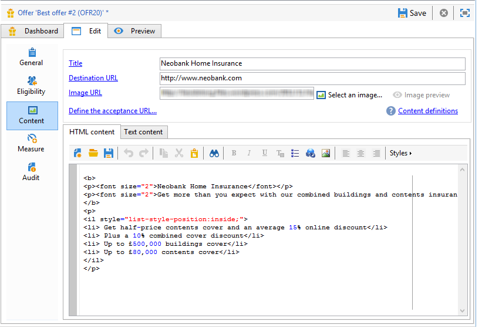Paste using the clipboard icon
The width and height of the screenshot is (482, 332).
(x=194, y=153)
